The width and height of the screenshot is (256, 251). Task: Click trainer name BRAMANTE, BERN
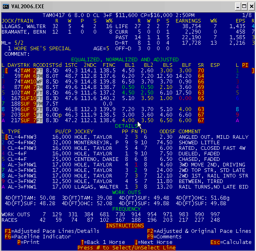(24, 32)
